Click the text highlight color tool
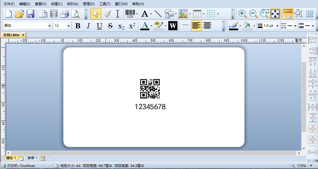The image size is (318, 169). (x=159, y=26)
